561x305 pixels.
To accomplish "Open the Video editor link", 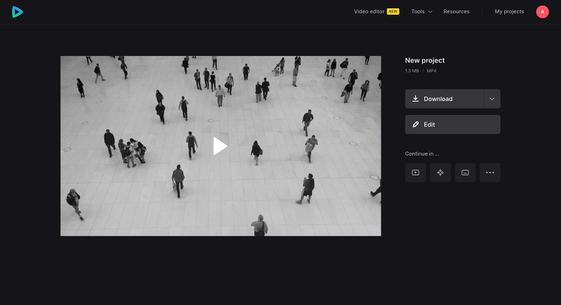I will pos(369,11).
